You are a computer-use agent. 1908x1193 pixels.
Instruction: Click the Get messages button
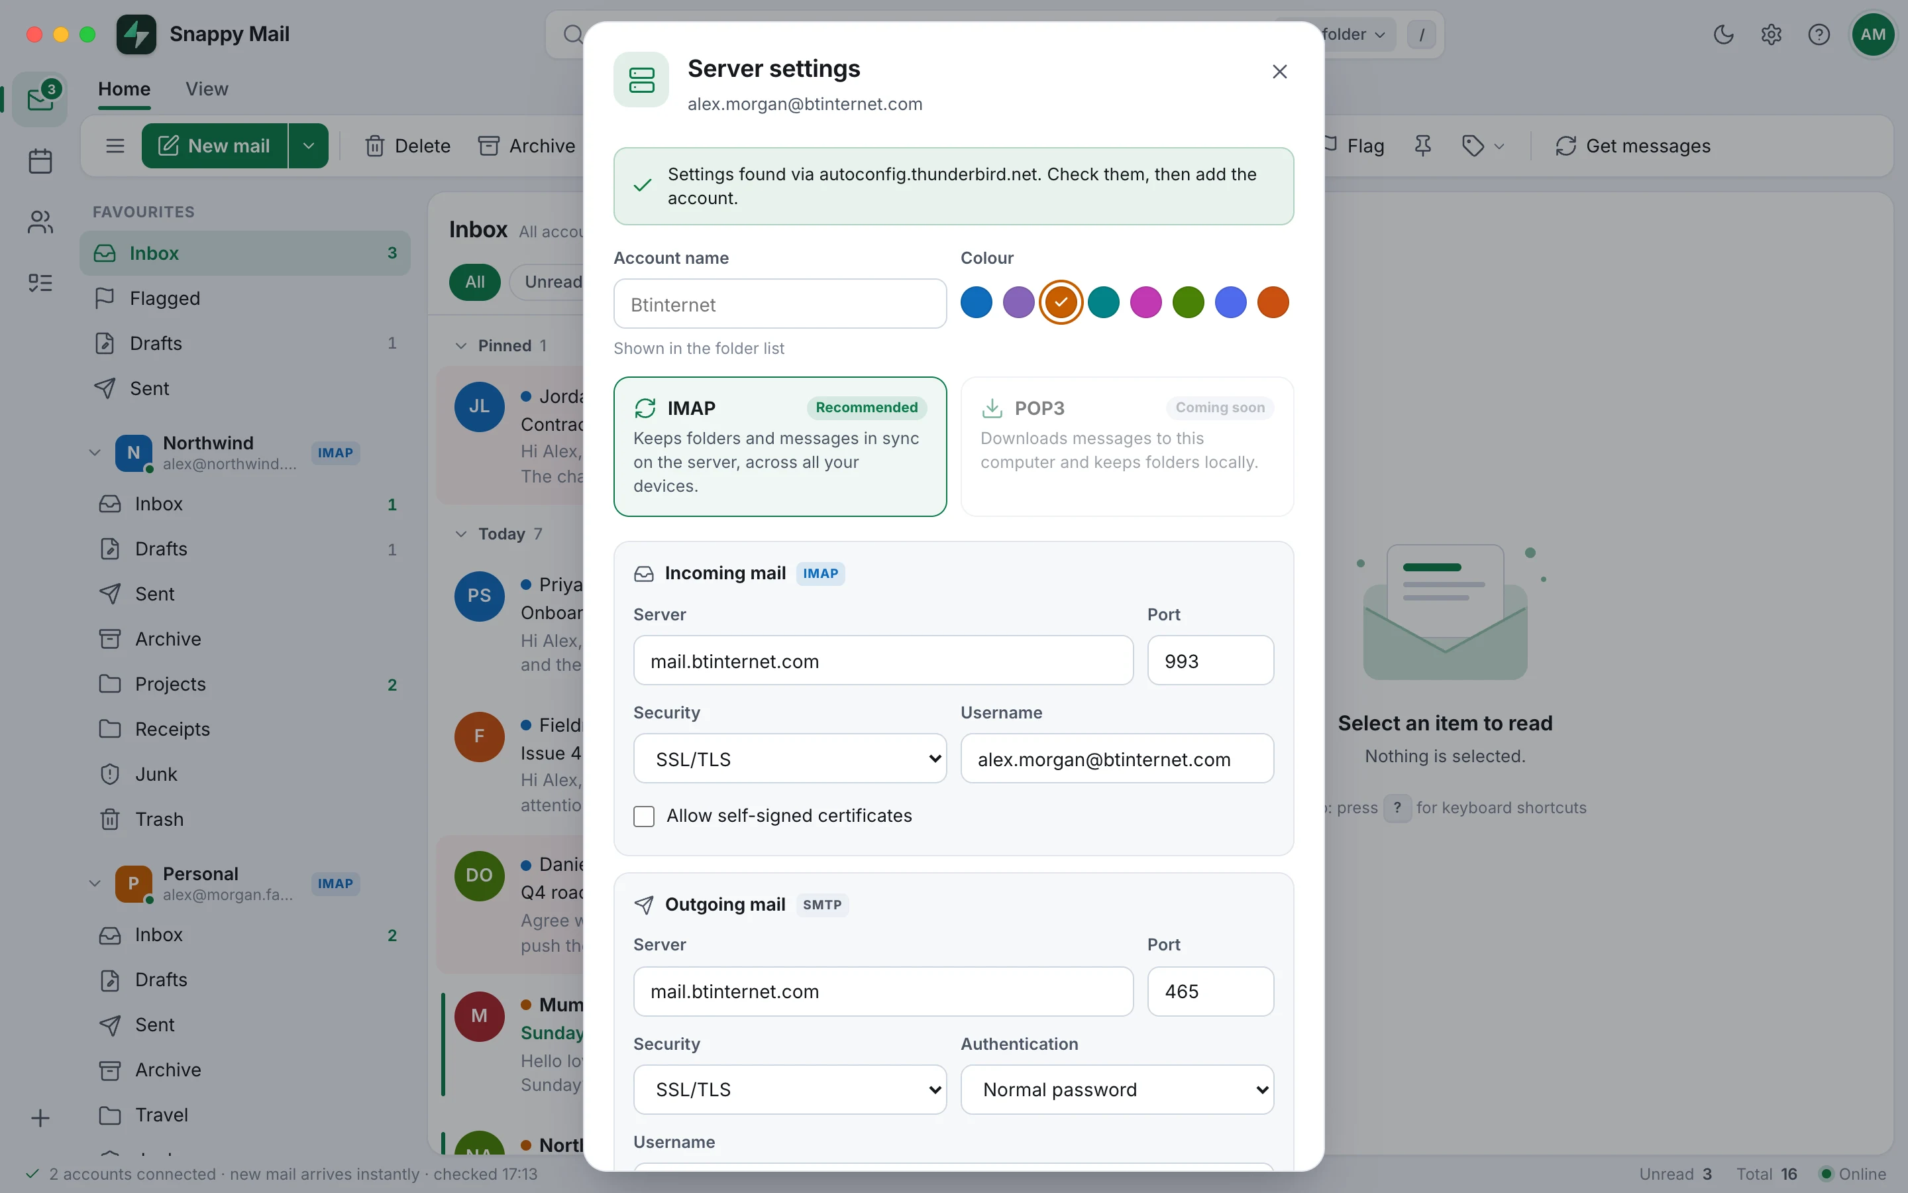coord(1632,146)
